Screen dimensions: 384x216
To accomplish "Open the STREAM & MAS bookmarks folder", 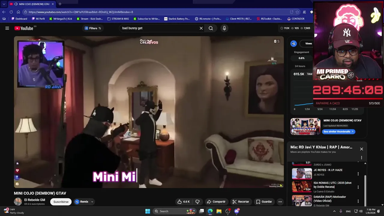I will [118, 19].
